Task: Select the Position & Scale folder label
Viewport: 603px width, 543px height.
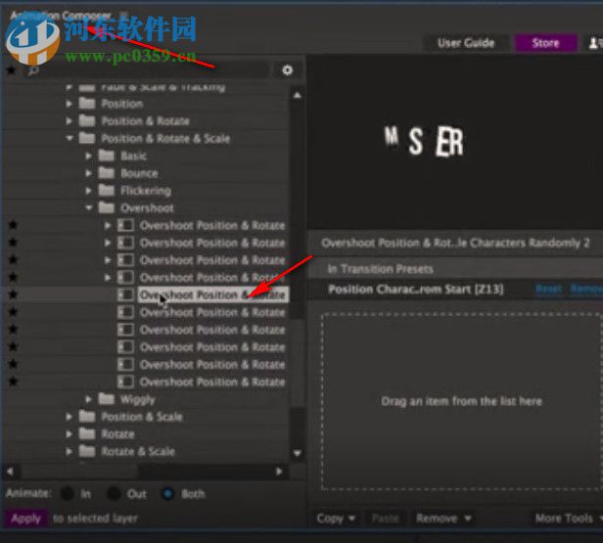Action: click(x=142, y=417)
